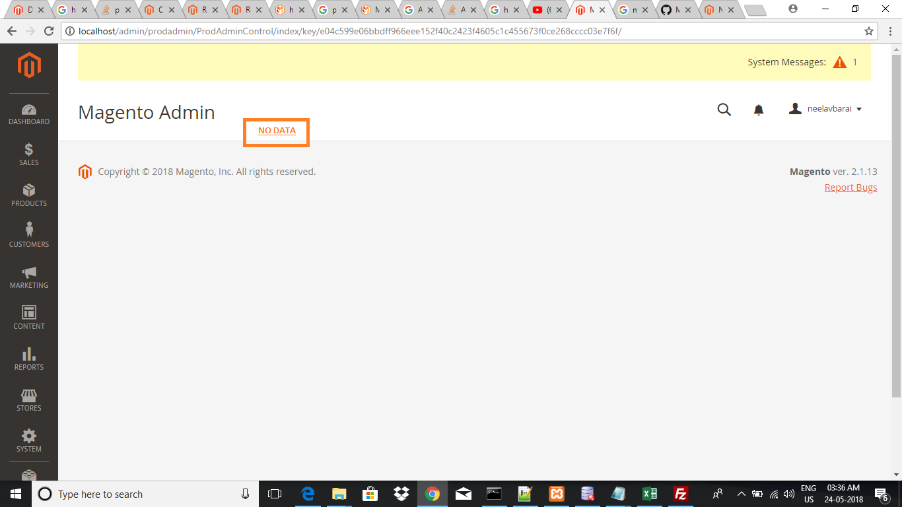The width and height of the screenshot is (902, 507).
Task: Open the Sales menu in sidebar
Action: (29, 154)
